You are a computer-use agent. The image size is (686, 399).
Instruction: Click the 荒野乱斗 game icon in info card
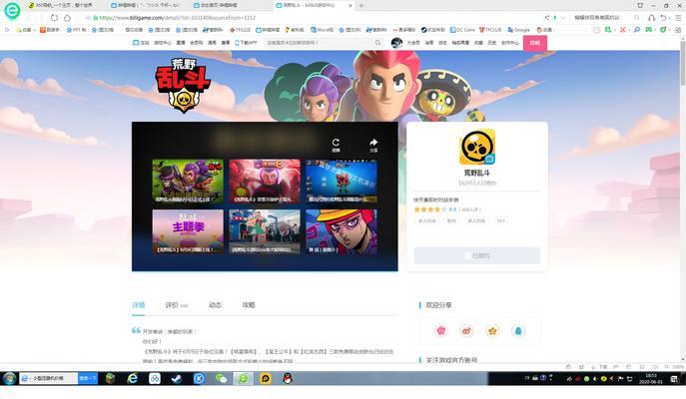pos(477,147)
